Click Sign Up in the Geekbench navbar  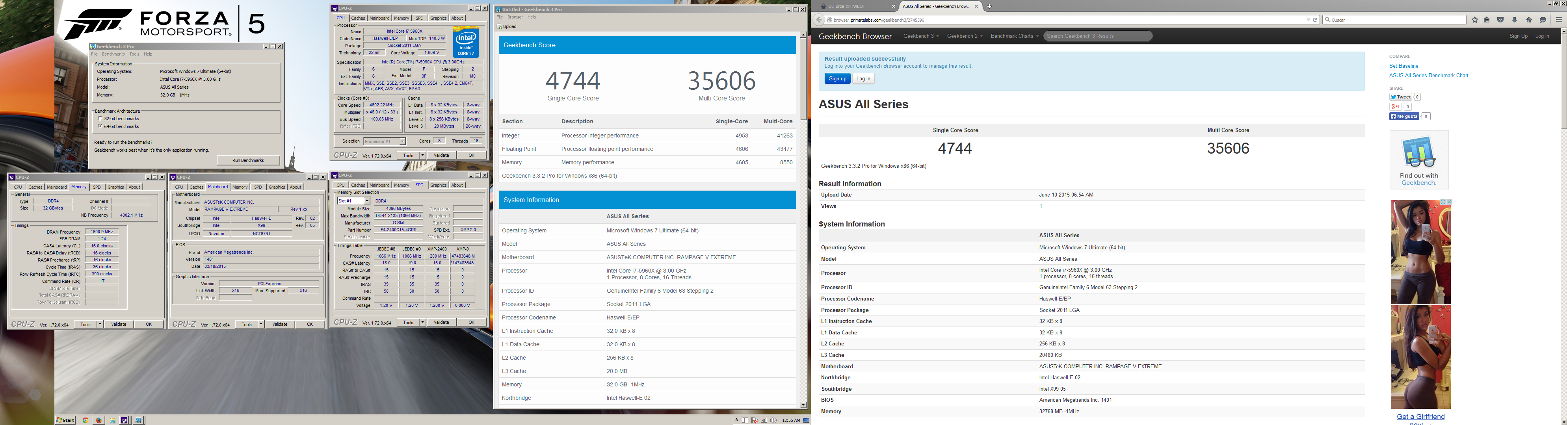point(1518,36)
